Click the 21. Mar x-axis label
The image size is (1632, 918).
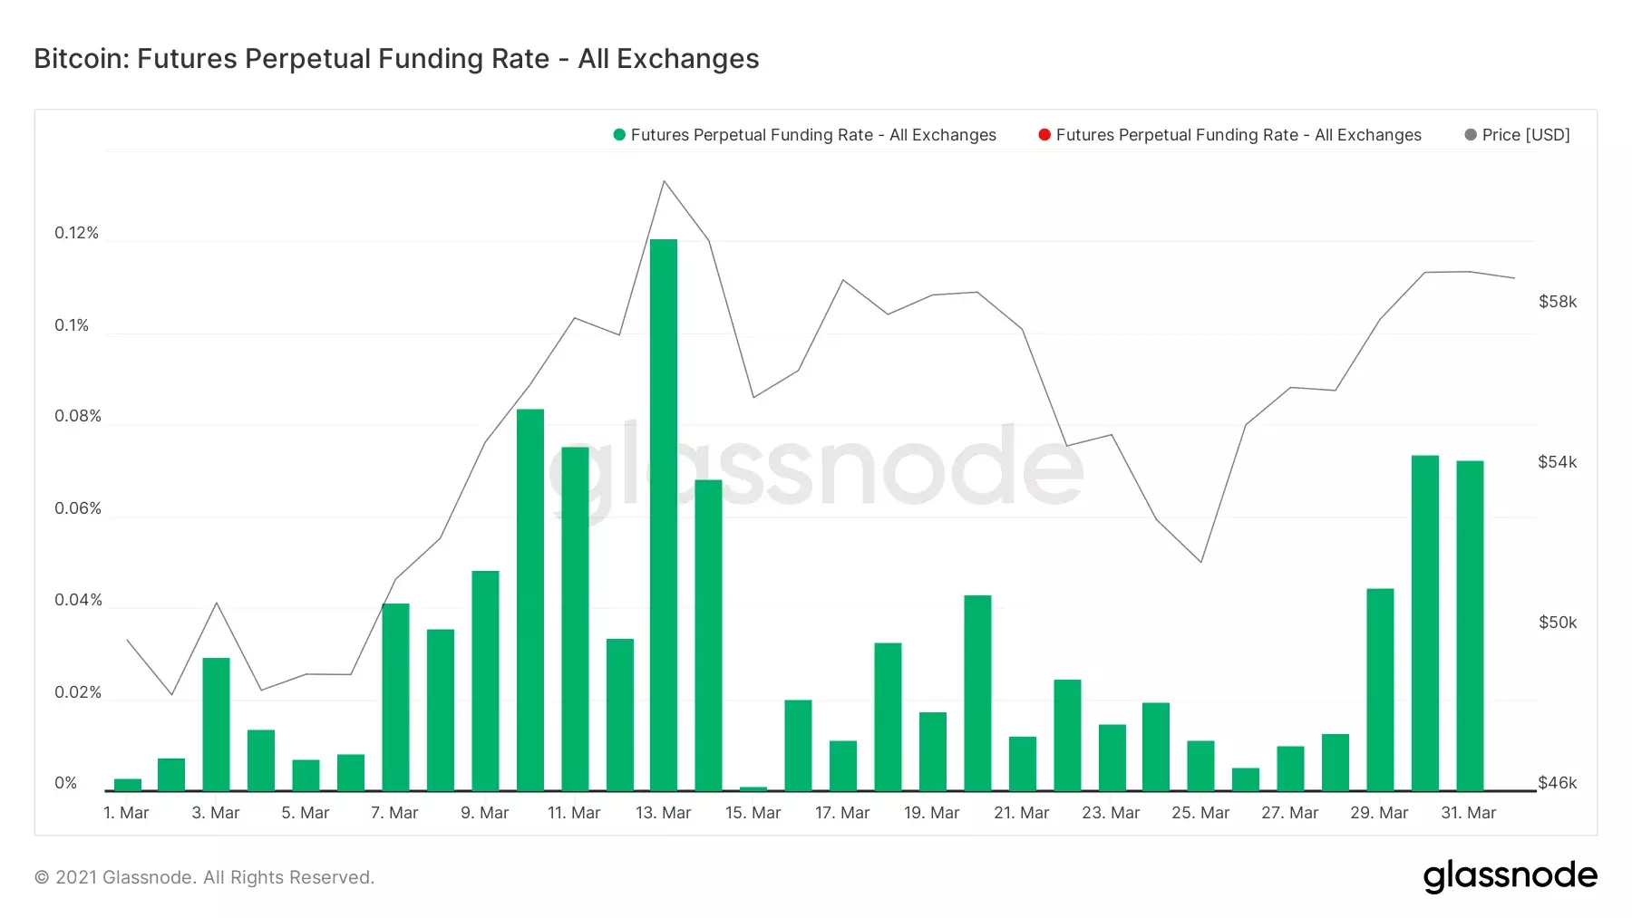1022,813
